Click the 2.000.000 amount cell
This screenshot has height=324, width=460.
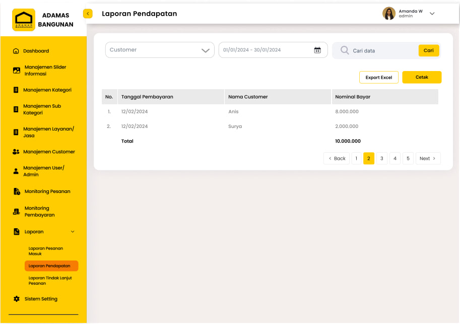pyautogui.click(x=347, y=126)
